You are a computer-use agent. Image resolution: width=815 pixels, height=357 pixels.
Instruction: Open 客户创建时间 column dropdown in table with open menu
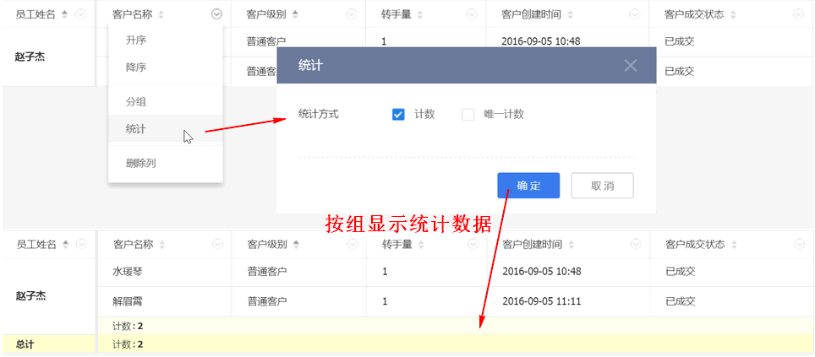[x=635, y=14]
